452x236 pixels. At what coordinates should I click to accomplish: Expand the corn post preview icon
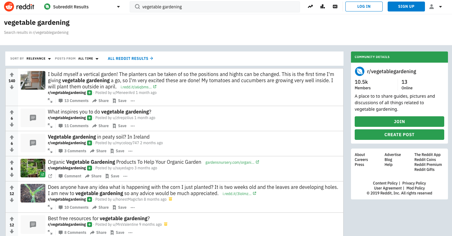coord(50,207)
